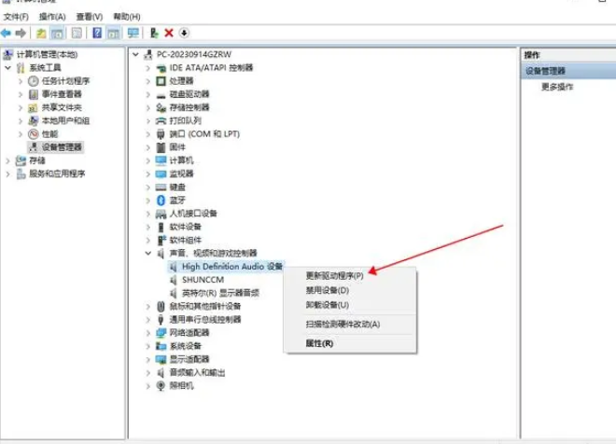Click the SHUNCCM speaker icon
616x444 pixels.
coord(174,280)
